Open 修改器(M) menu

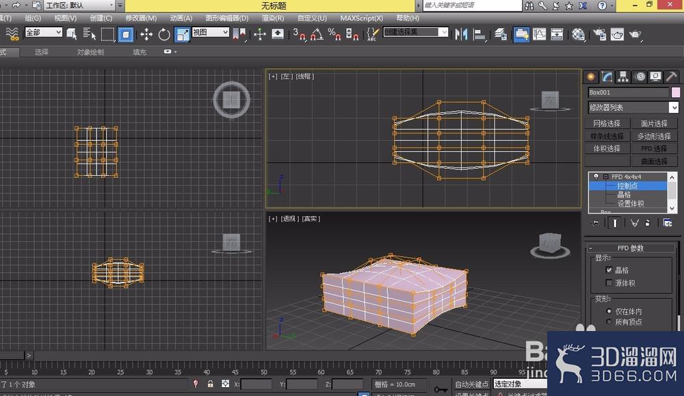click(141, 18)
